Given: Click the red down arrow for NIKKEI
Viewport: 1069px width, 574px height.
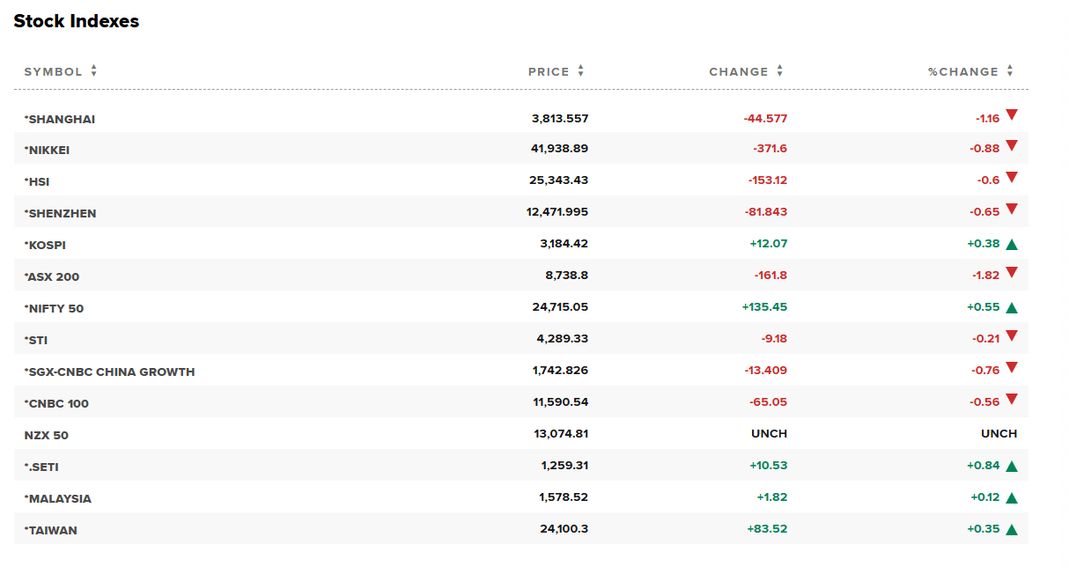Looking at the screenshot, I should click(x=1012, y=146).
